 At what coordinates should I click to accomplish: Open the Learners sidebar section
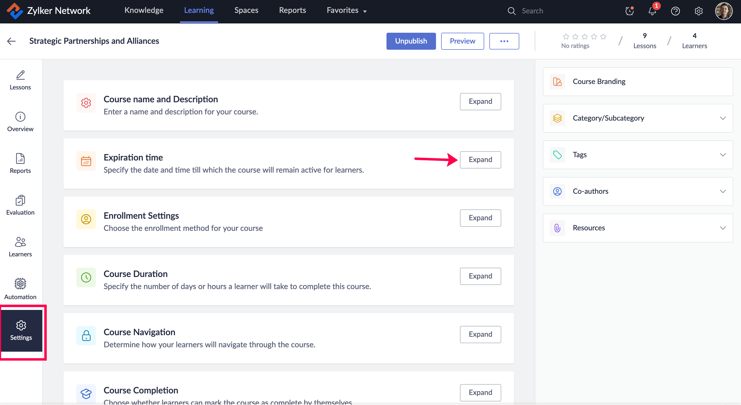[x=20, y=247]
